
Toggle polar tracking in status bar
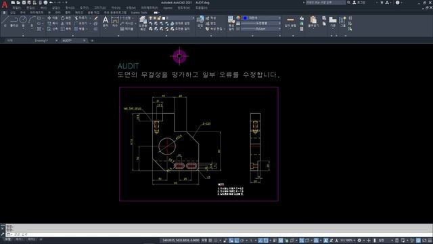tap(242, 241)
